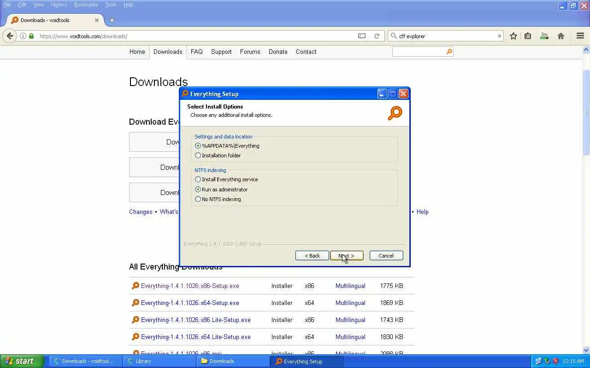Click the browser search box with cff explorer
Screen dimensions: 590x368
tap(446, 36)
